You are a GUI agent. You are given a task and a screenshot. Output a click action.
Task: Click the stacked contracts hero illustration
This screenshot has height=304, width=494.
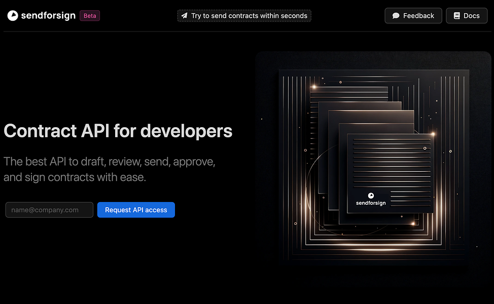click(x=373, y=165)
